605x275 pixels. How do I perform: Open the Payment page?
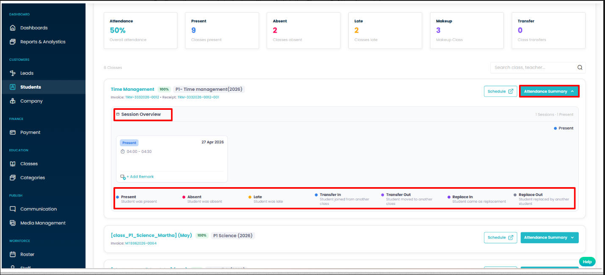(30, 132)
